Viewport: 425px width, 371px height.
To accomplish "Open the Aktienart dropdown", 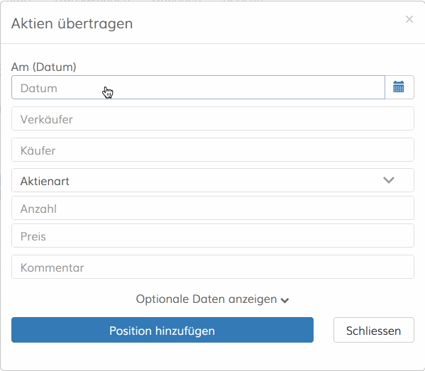I will click(213, 180).
